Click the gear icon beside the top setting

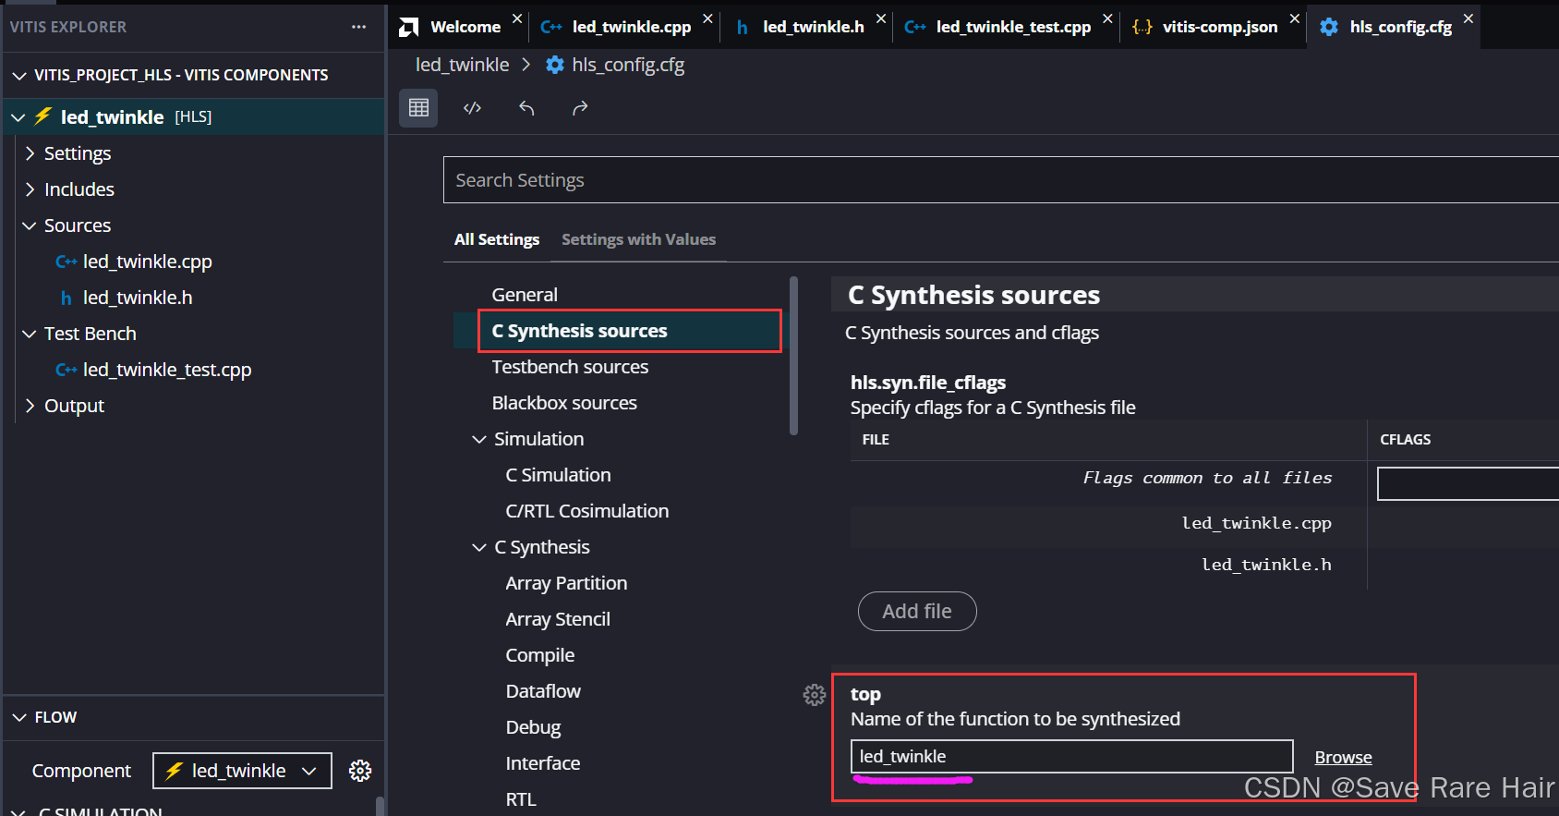pos(814,695)
